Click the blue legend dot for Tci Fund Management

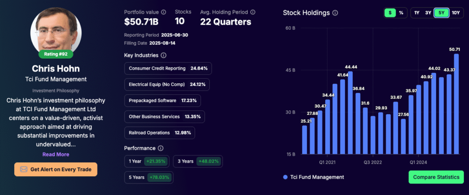click(x=285, y=177)
